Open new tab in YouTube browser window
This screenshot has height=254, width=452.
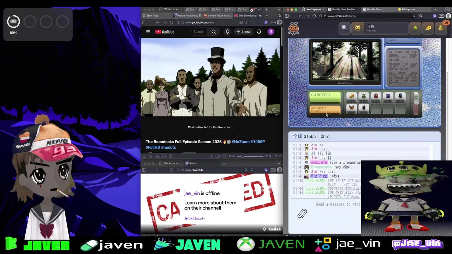tap(267, 16)
